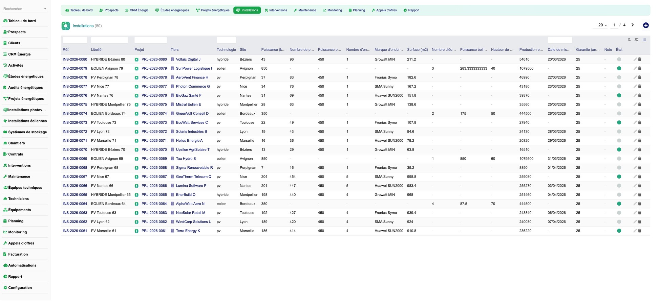Edit the PV Lyon 72 row
The width and height of the screenshot is (659, 305).
[x=635, y=132]
